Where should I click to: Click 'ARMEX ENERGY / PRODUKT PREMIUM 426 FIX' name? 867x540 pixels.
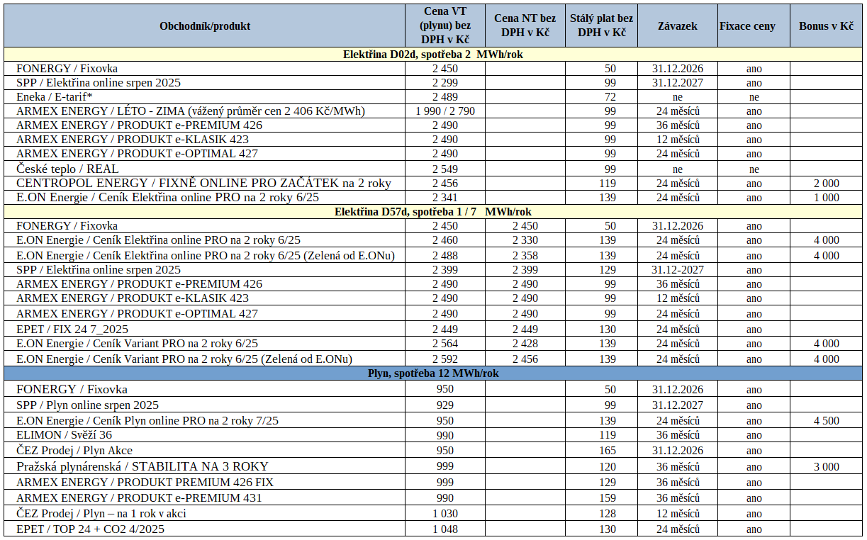(145, 482)
